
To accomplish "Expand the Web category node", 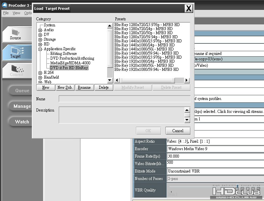I will click(40, 82).
